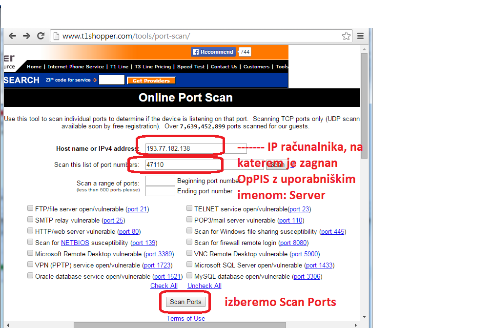Click the page icon in the address bar
The image size is (492, 328).
(56, 36)
